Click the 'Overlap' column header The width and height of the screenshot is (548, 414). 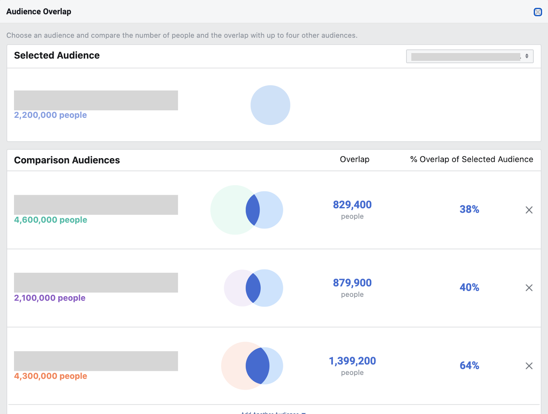click(354, 159)
